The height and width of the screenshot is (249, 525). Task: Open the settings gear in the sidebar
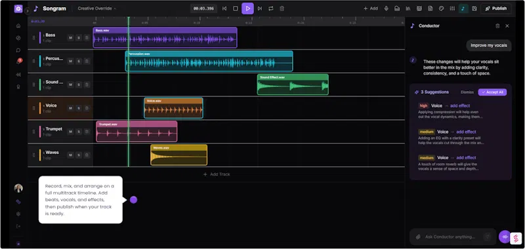pyautogui.click(x=18, y=214)
